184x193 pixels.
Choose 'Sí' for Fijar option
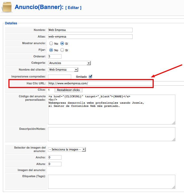coord(62,50)
